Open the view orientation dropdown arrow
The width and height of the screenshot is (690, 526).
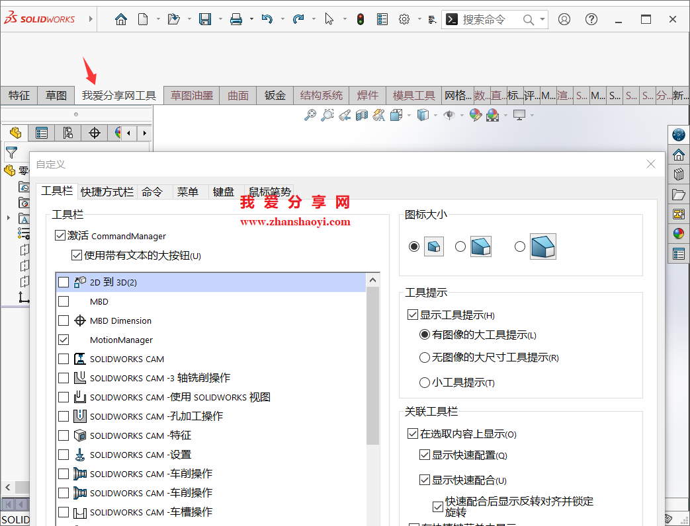[x=408, y=114]
